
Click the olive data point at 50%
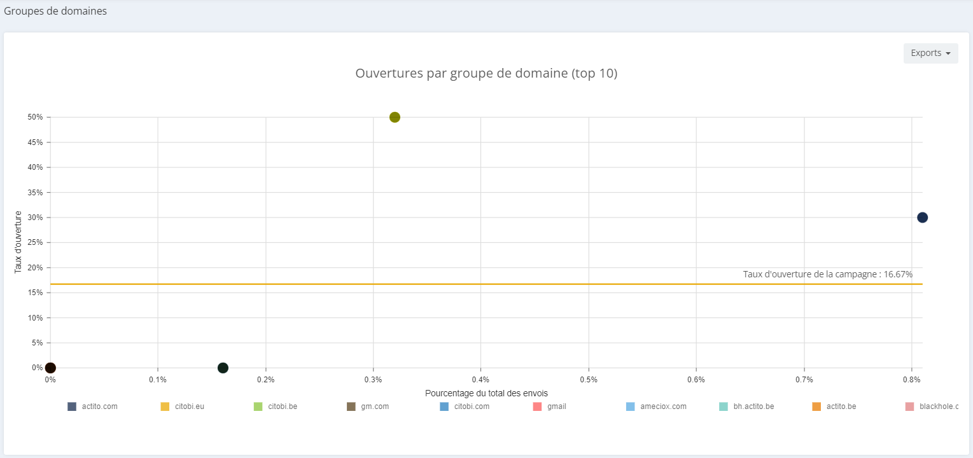(395, 117)
